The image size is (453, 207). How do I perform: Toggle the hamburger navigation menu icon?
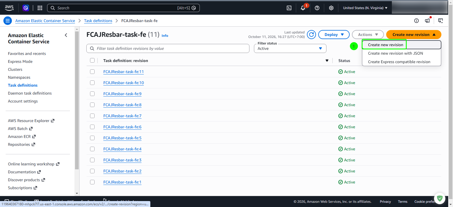(8, 21)
